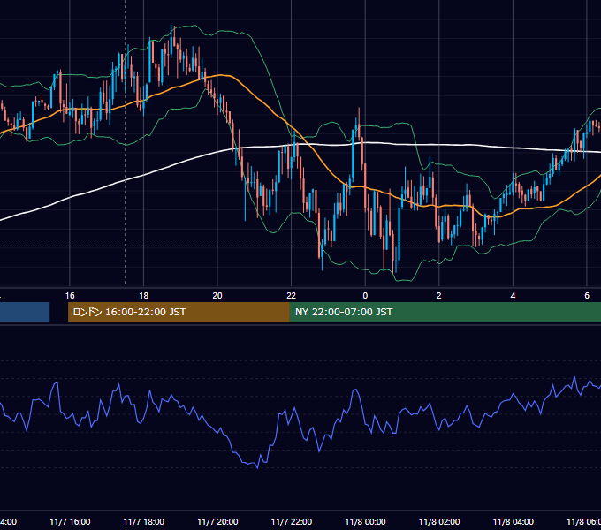The width and height of the screenshot is (601, 530).
Task: Click the "0" midnight hour axis label
Action: click(x=365, y=296)
